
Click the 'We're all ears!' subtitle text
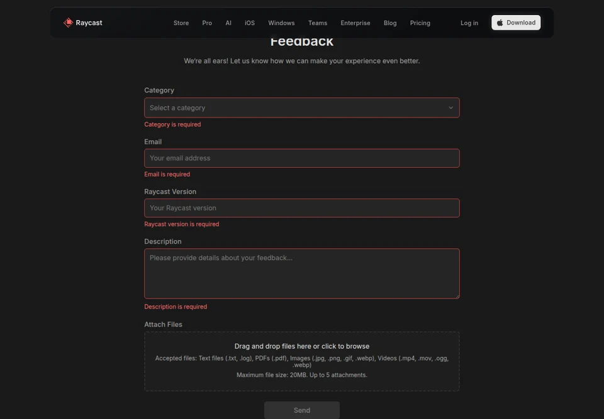pyautogui.click(x=301, y=61)
